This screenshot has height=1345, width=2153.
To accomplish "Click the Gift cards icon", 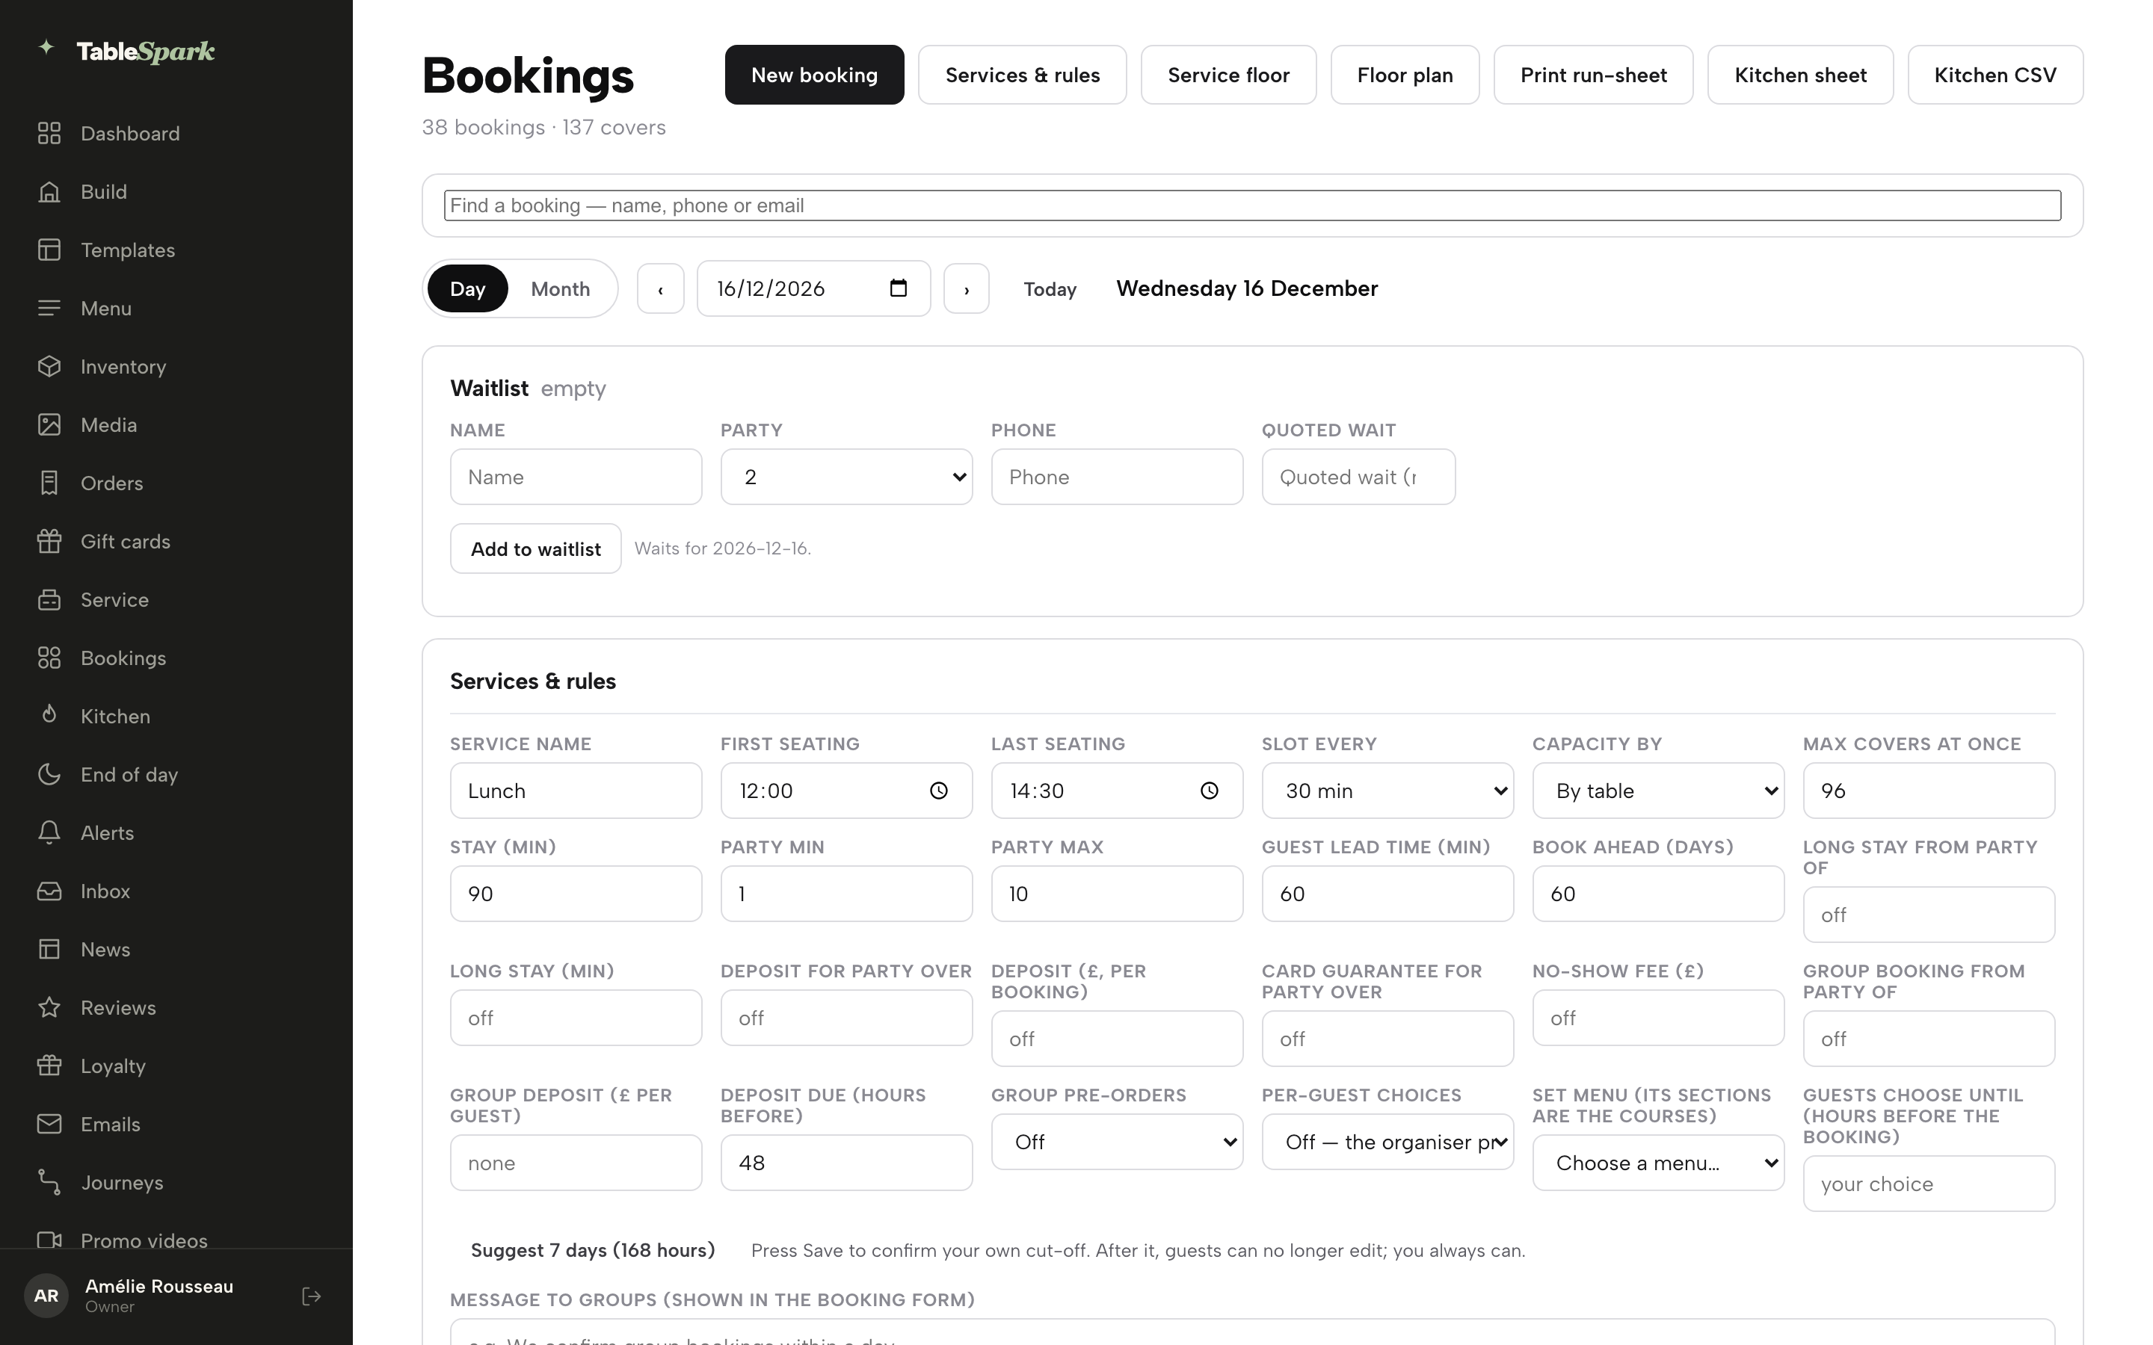I will click(x=49, y=541).
